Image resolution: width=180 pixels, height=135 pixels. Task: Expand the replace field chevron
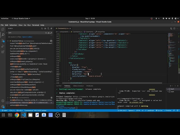[x=7, y=33]
